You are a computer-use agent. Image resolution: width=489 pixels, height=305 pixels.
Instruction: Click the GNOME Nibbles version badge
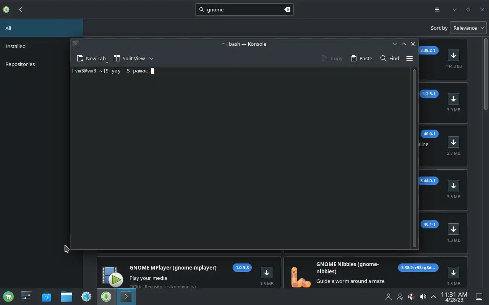tap(418, 268)
